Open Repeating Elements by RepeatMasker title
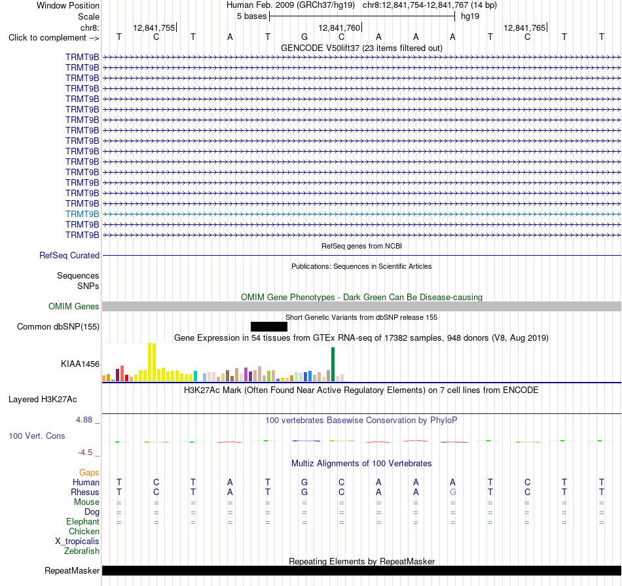Viewport: 622px width, 586px height. 361,561
